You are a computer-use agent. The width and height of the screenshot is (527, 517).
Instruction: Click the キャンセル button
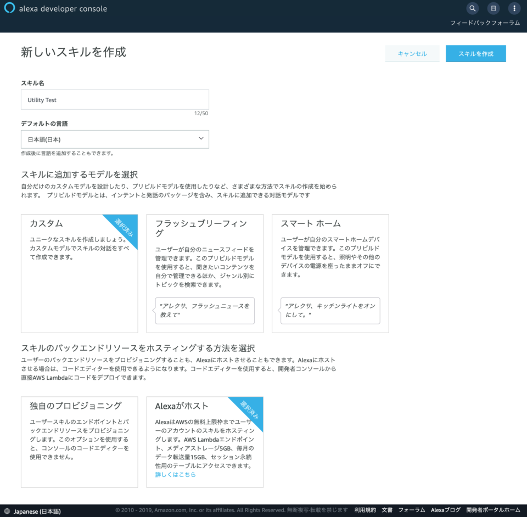coord(412,53)
